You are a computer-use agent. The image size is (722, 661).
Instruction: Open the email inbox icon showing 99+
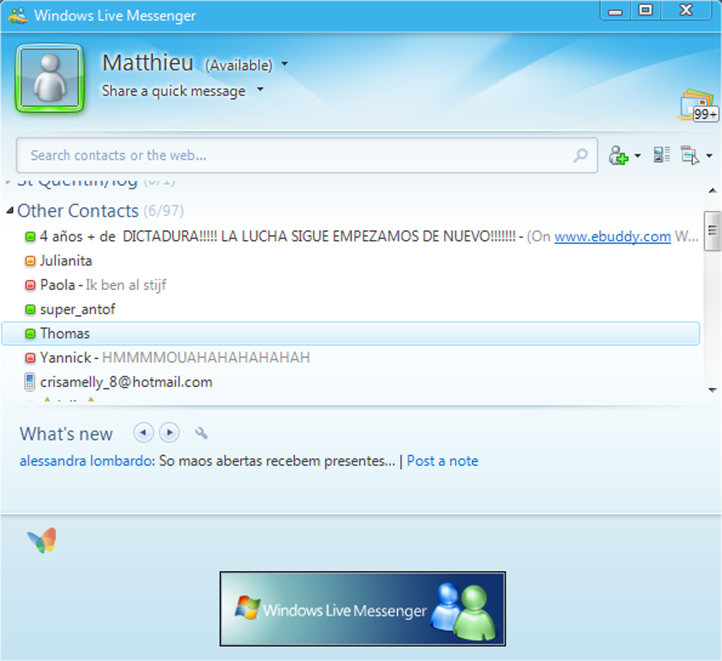click(x=698, y=106)
